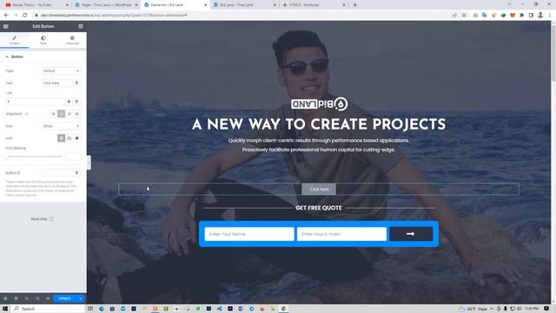The height and width of the screenshot is (313, 556).
Task: Click dynamic tags icon beside Link field
Action: click(x=76, y=102)
